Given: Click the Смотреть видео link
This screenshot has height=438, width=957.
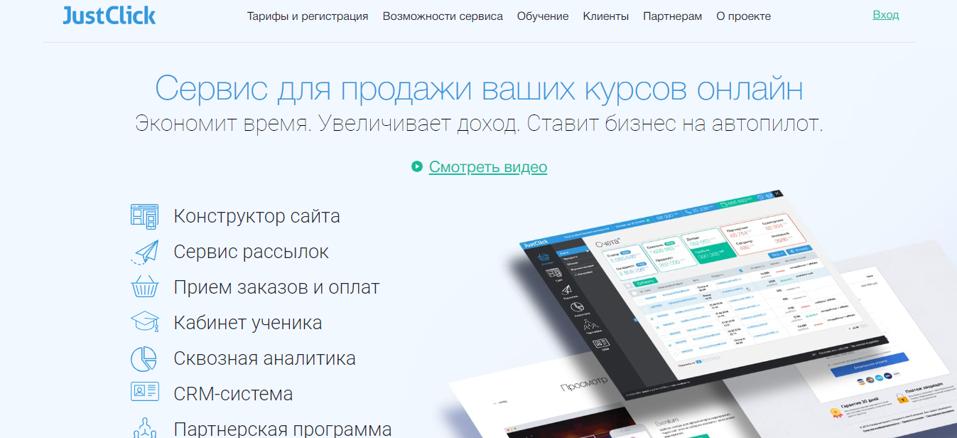Looking at the screenshot, I should coord(488,167).
